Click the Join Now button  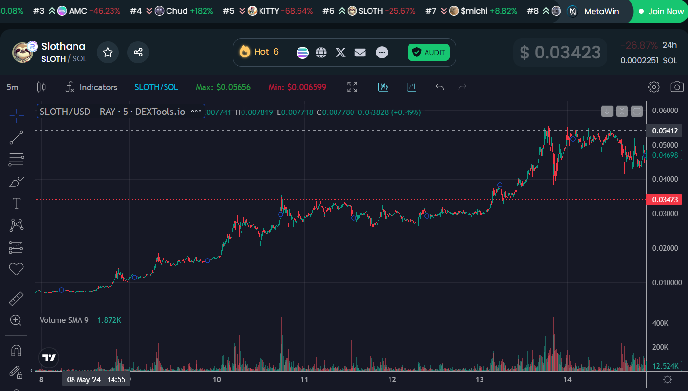(661, 11)
